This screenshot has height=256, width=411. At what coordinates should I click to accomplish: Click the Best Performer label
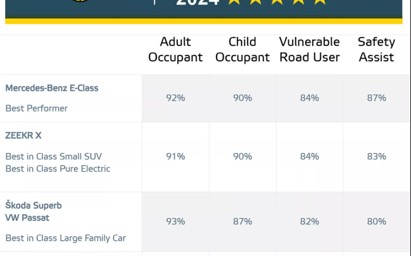(36, 108)
